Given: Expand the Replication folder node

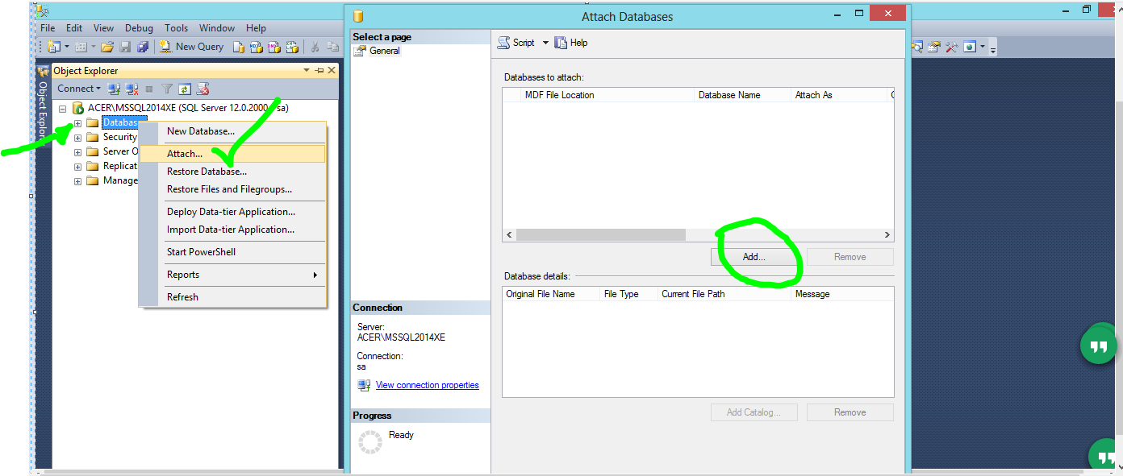Looking at the screenshot, I should click(78, 167).
